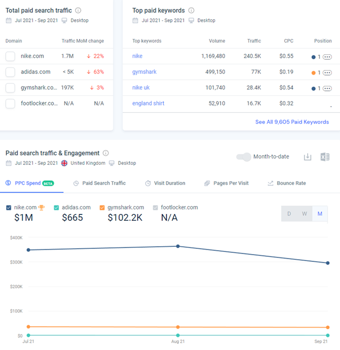Viewport: 340px width, 350px height.
Task: Select the adidas.com checkbox in traffic table
Action: point(10,72)
